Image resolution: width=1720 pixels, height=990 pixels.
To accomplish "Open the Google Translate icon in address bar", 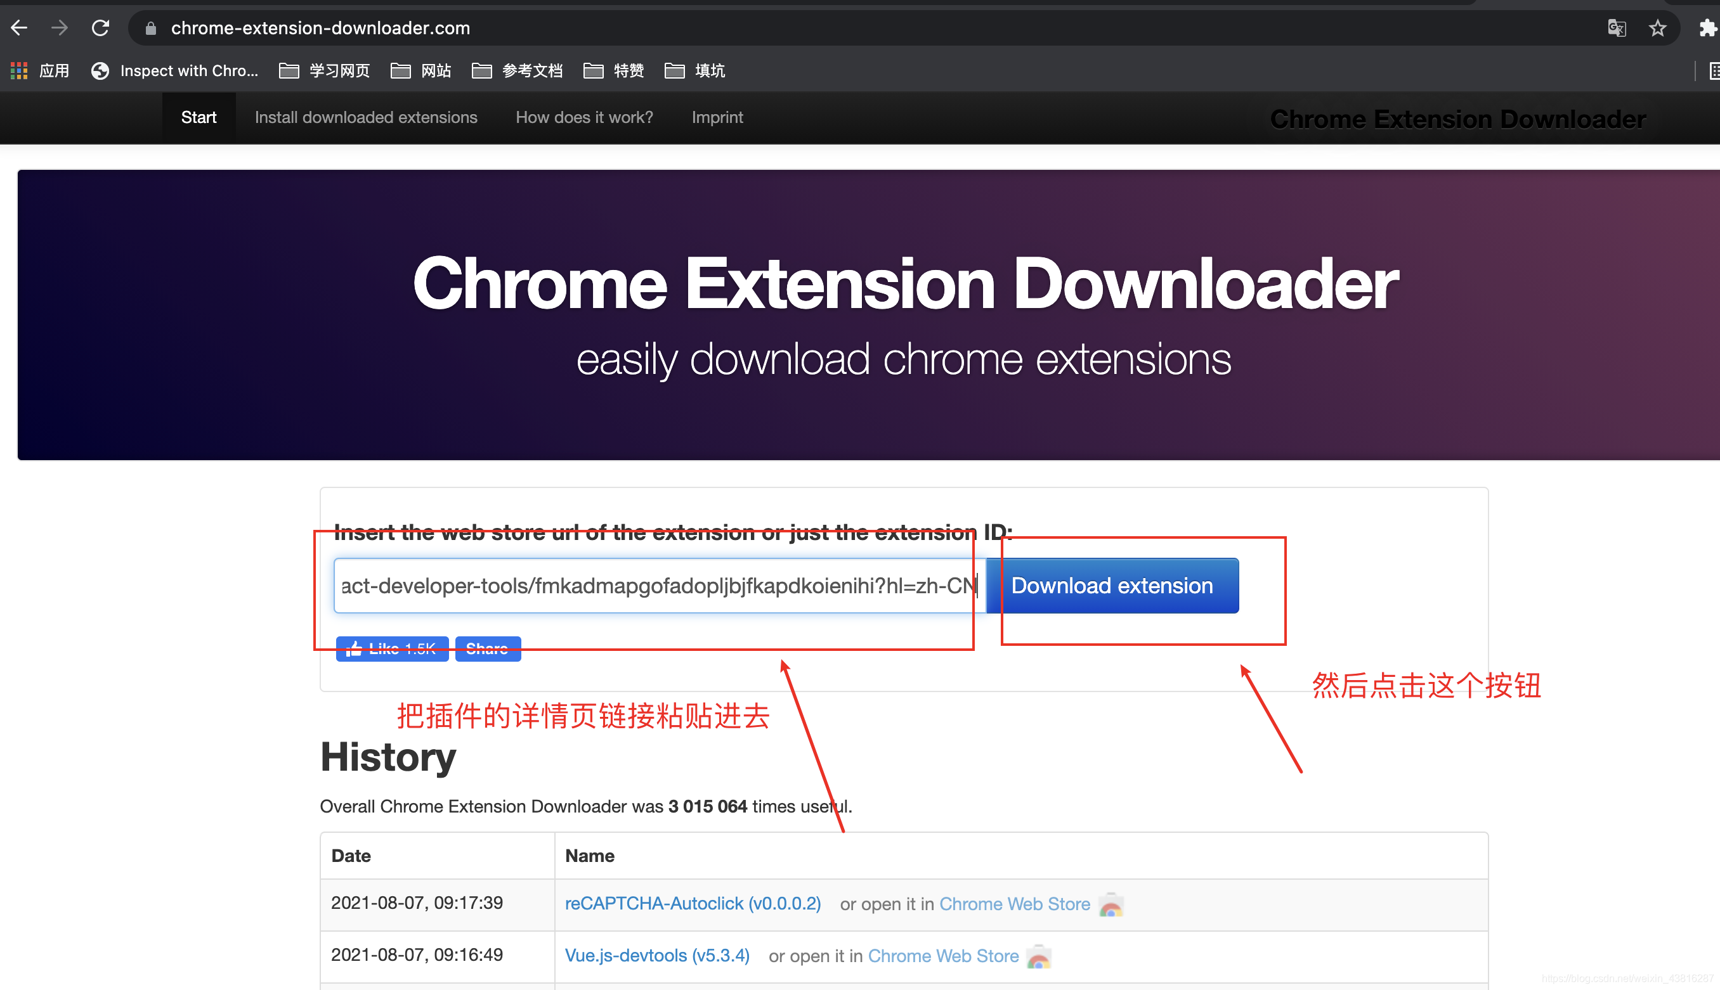I will pyautogui.click(x=1617, y=28).
